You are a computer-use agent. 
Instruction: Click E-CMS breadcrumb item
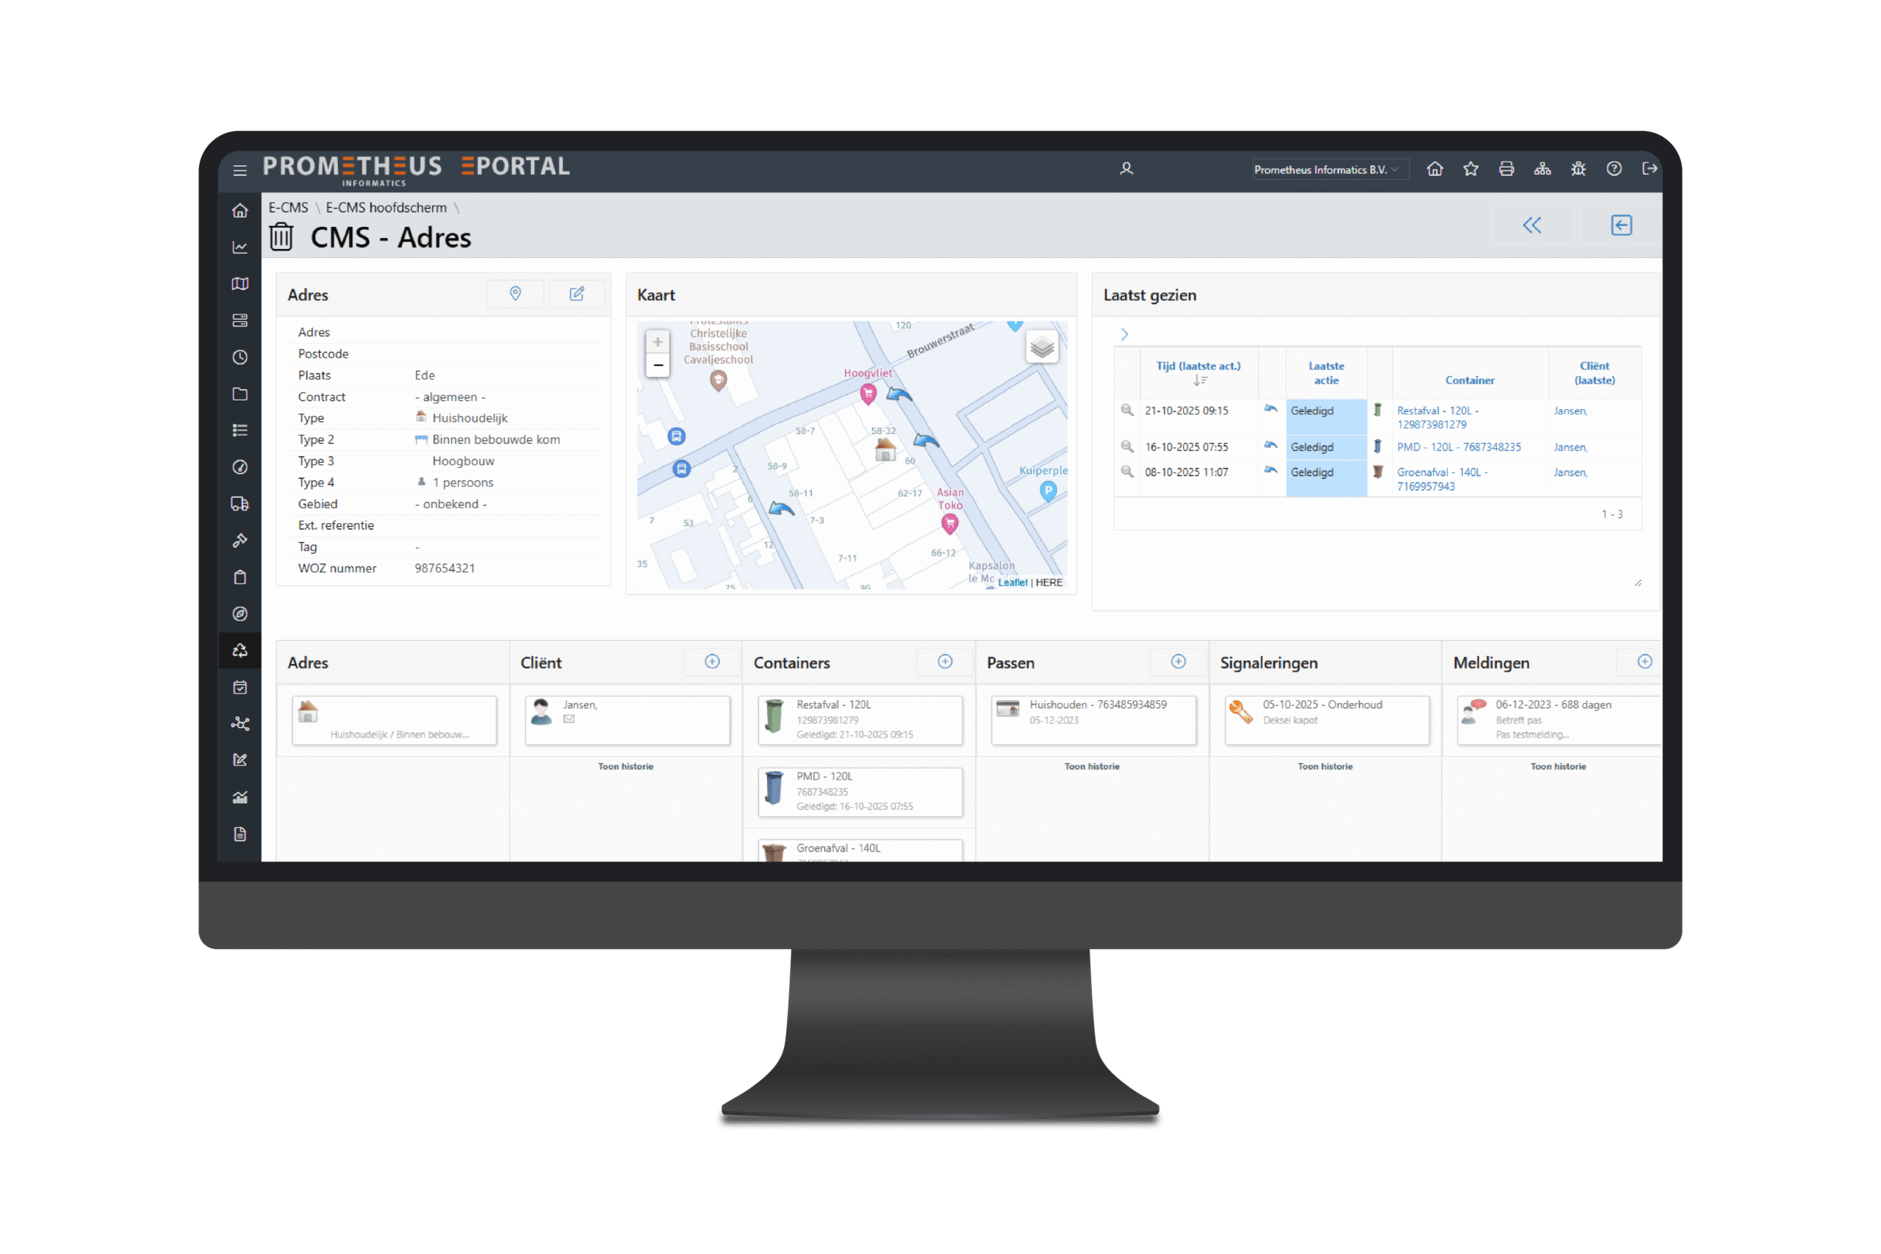[288, 208]
